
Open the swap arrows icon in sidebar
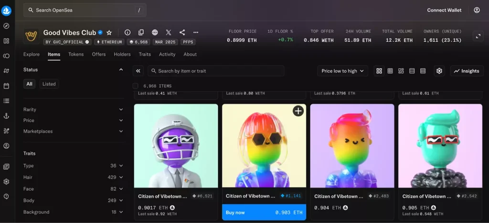6,71
